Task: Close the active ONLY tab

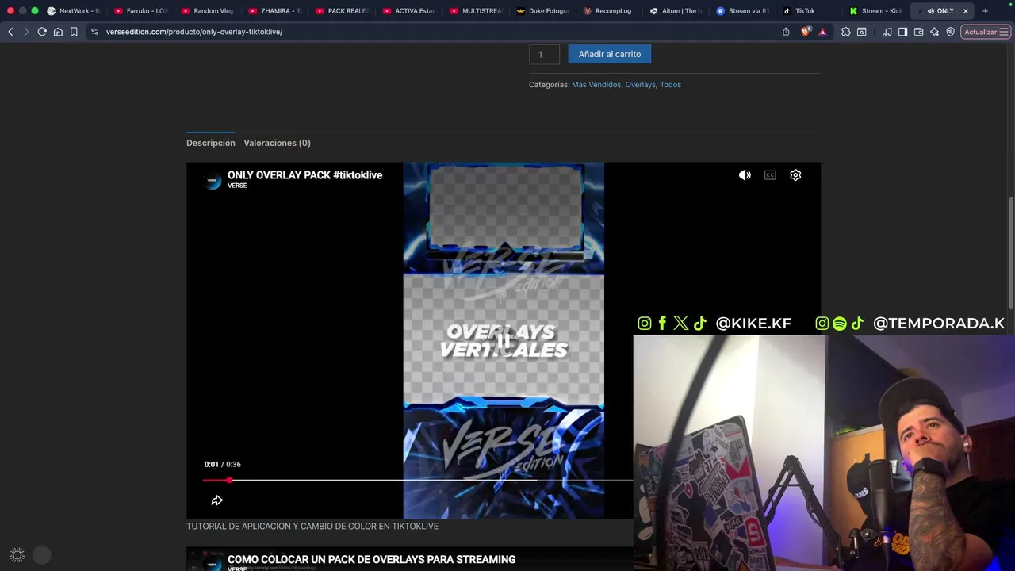Action: pyautogui.click(x=966, y=11)
